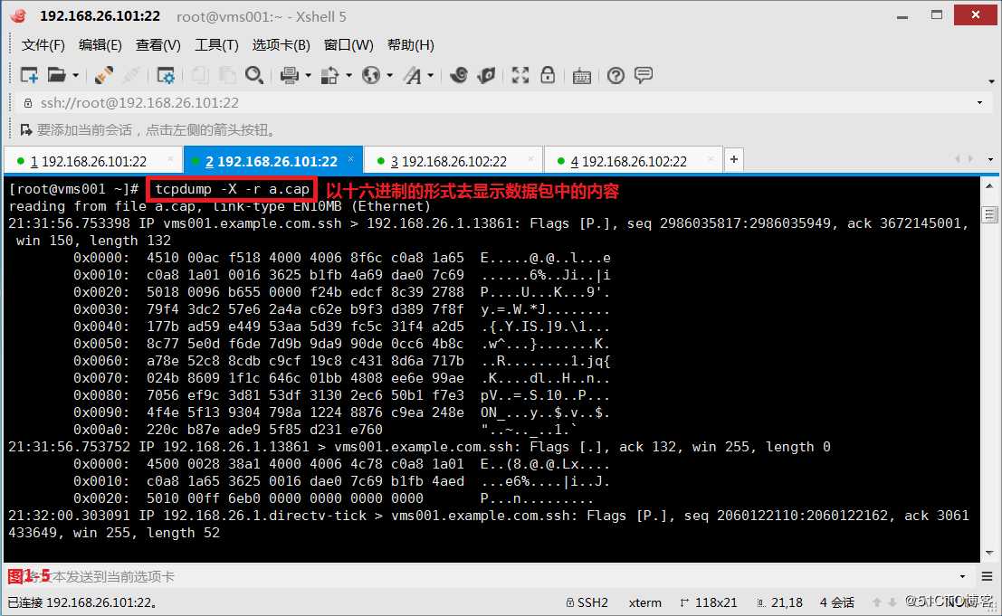Click 4 会话 in status bar

[837, 602]
